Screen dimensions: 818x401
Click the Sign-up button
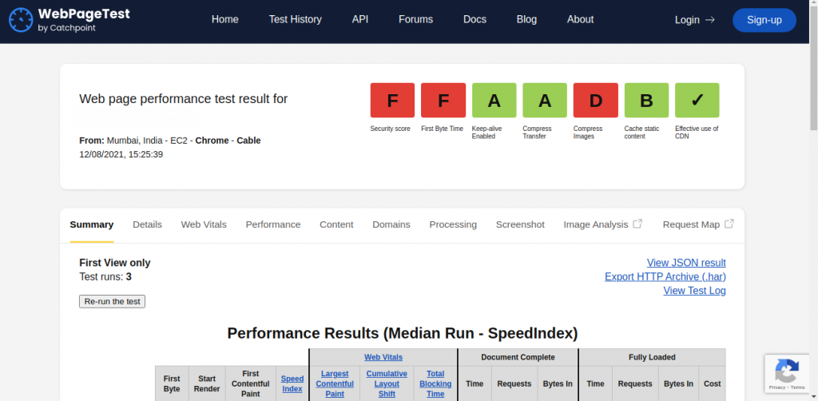click(764, 20)
